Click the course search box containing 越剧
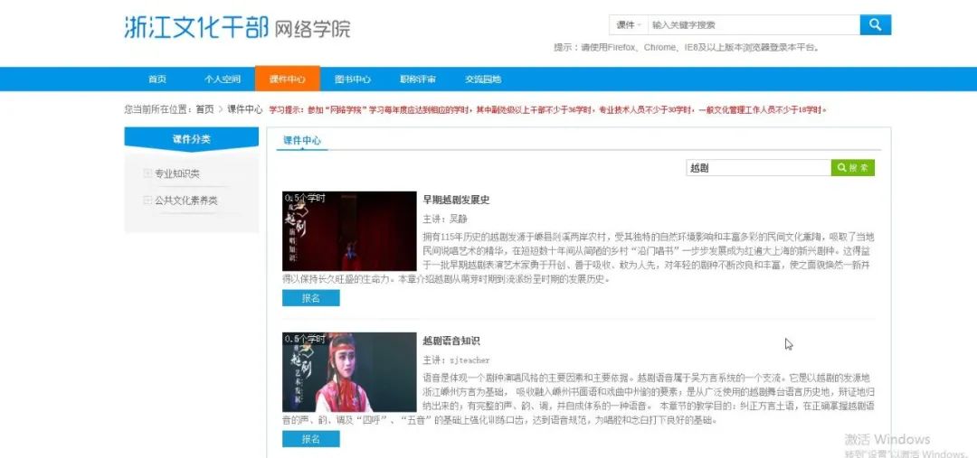Viewport: 977px width, 458px height. pyautogui.click(x=758, y=168)
